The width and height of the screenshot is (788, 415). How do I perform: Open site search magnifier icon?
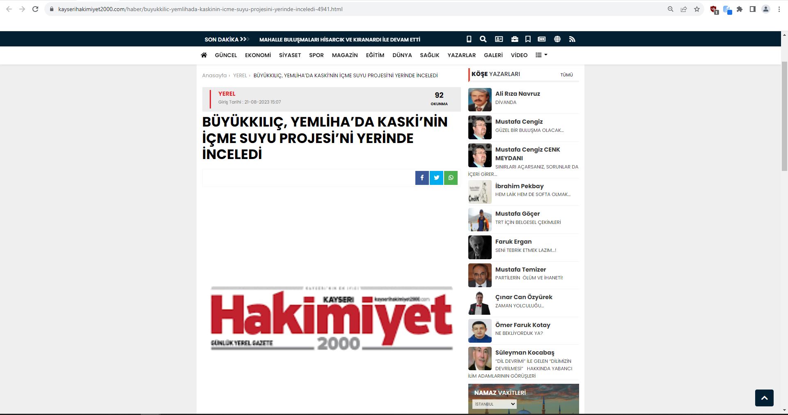[483, 39]
